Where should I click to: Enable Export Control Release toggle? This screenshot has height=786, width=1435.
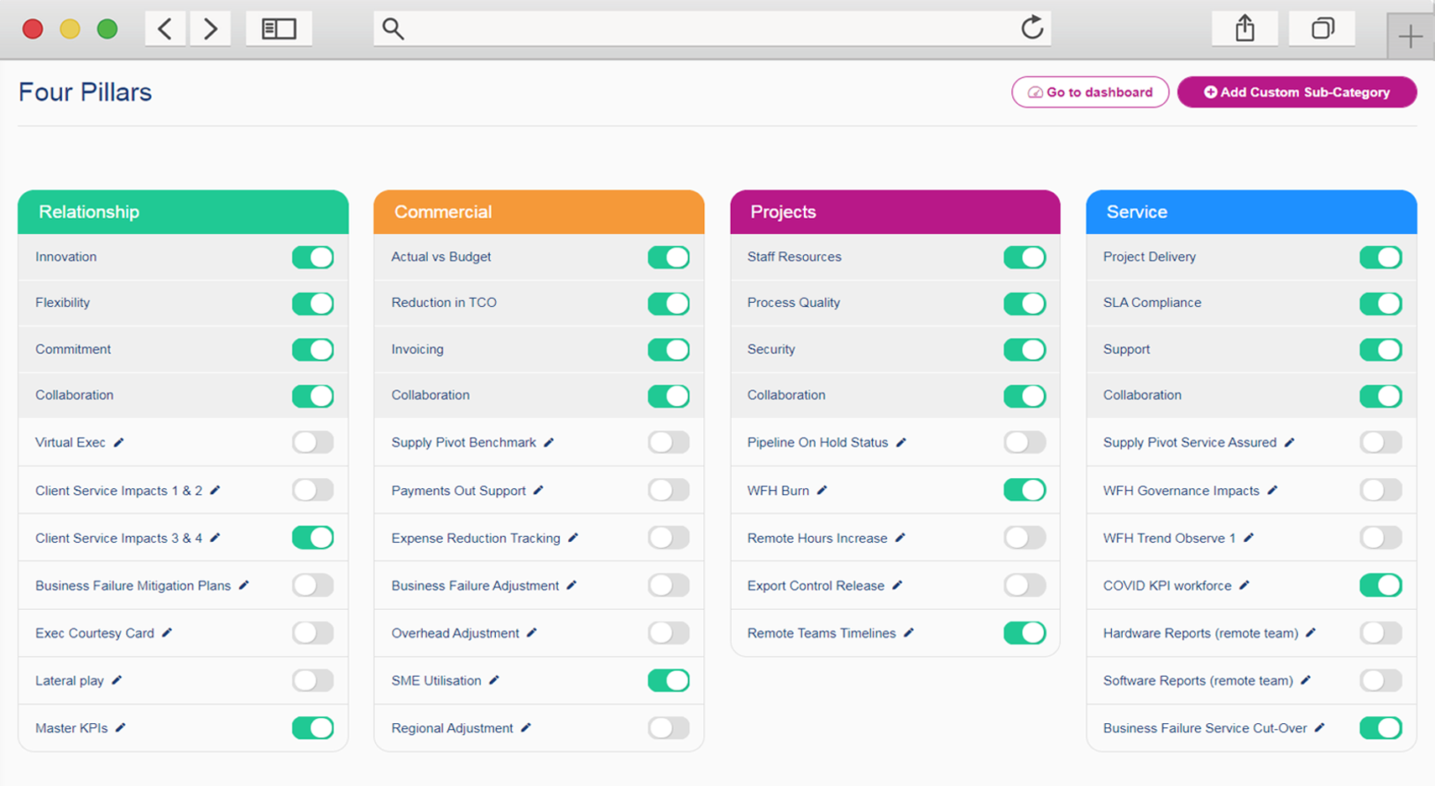[x=1025, y=585]
